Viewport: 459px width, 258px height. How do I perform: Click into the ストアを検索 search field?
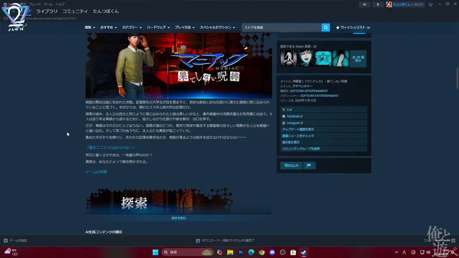click(281, 27)
